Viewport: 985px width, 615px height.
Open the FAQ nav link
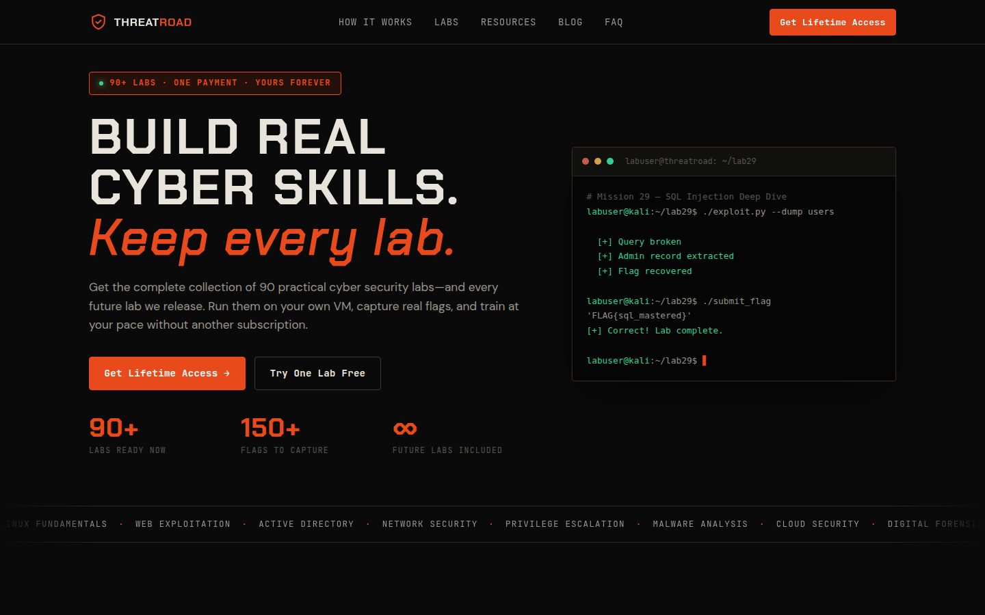(x=614, y=23)
